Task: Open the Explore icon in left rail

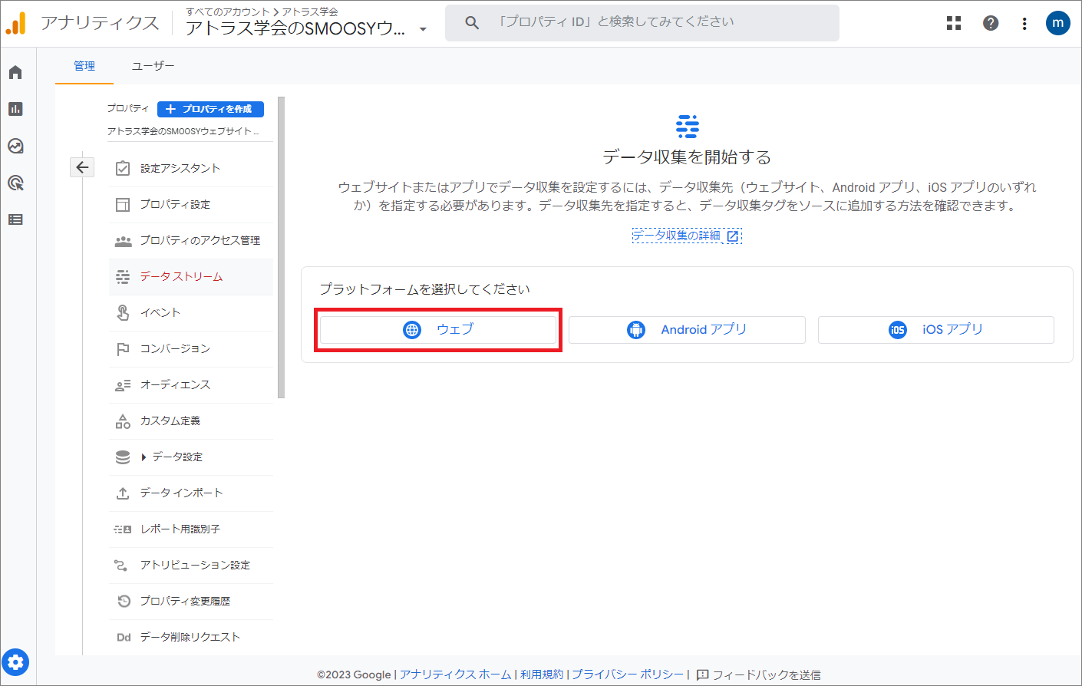Action: coord(15,146)
